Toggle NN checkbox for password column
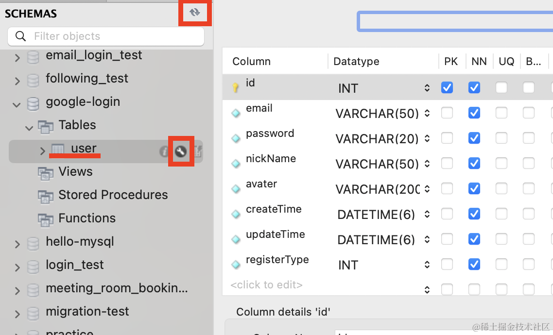 point(474,138)
